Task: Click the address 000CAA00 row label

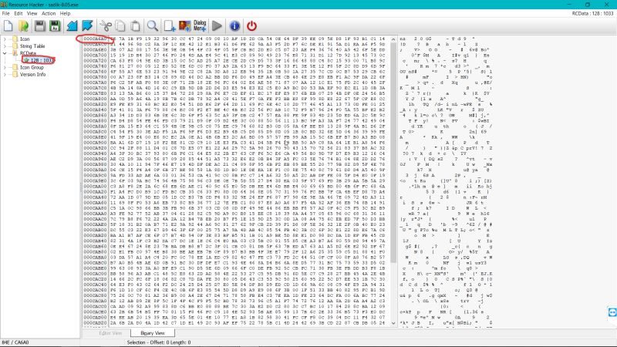Action: [95, 187]
